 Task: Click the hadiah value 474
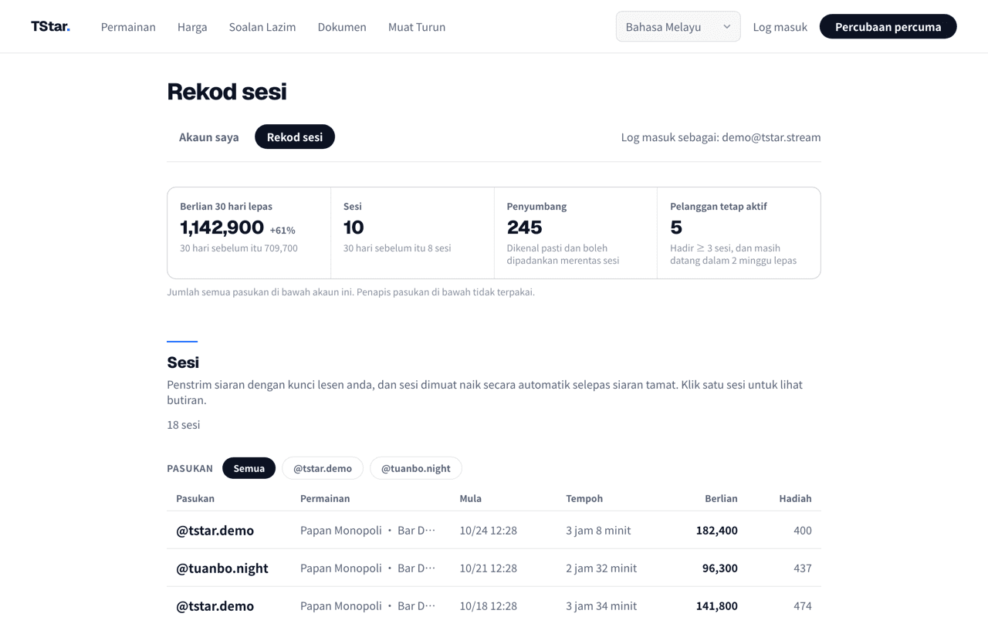click(x=803, y=606)
